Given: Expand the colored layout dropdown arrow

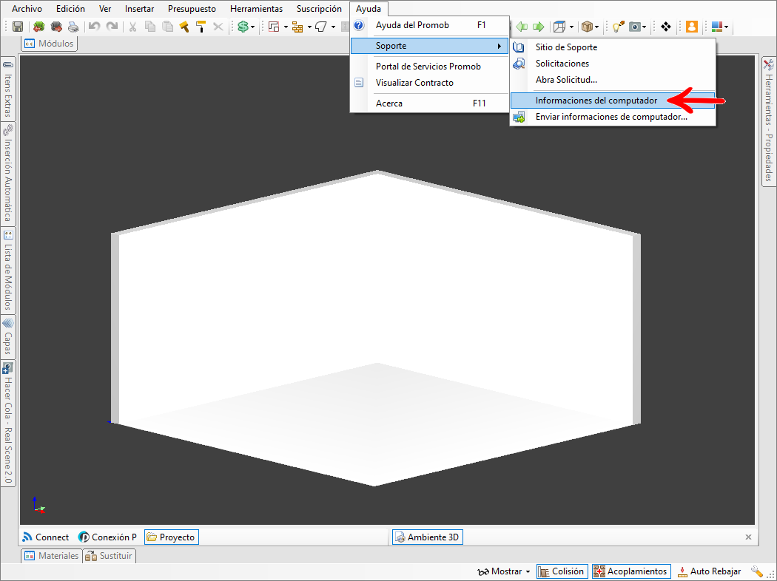Looking at the screenshot, I should [x=726, y=27].
